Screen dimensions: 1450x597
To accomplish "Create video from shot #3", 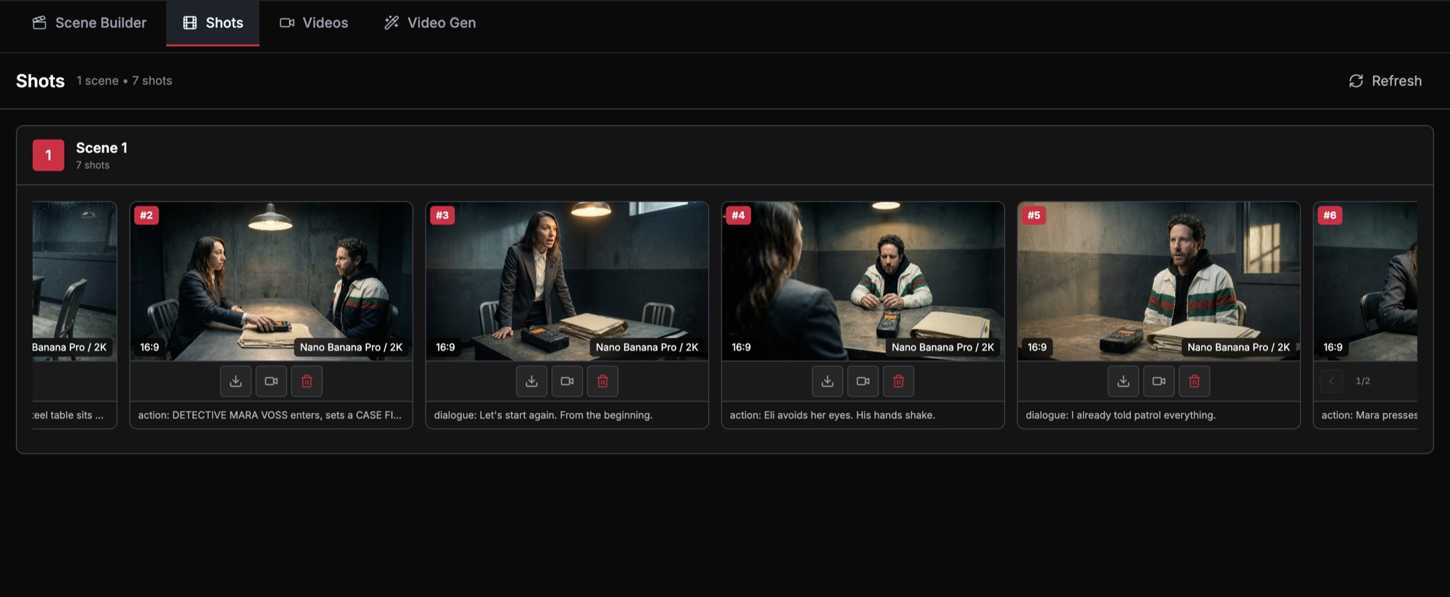I will 567,381.
